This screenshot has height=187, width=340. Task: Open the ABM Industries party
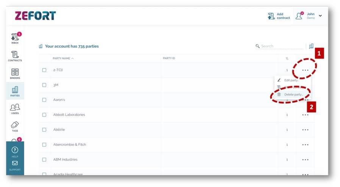65,159
